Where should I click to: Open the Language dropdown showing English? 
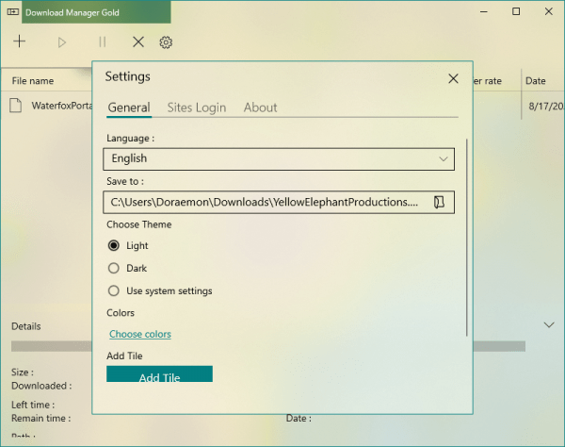tap(279, 158)
